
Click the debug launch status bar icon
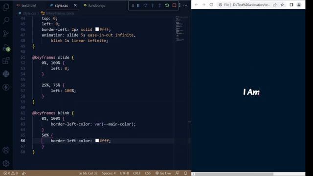pos(24,173)
